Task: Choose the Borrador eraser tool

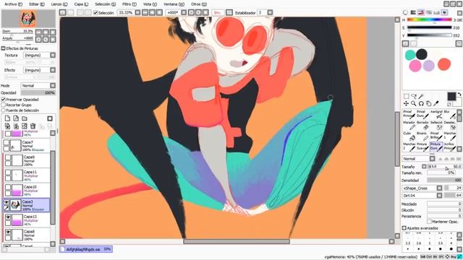Action: tap(422, 125)
